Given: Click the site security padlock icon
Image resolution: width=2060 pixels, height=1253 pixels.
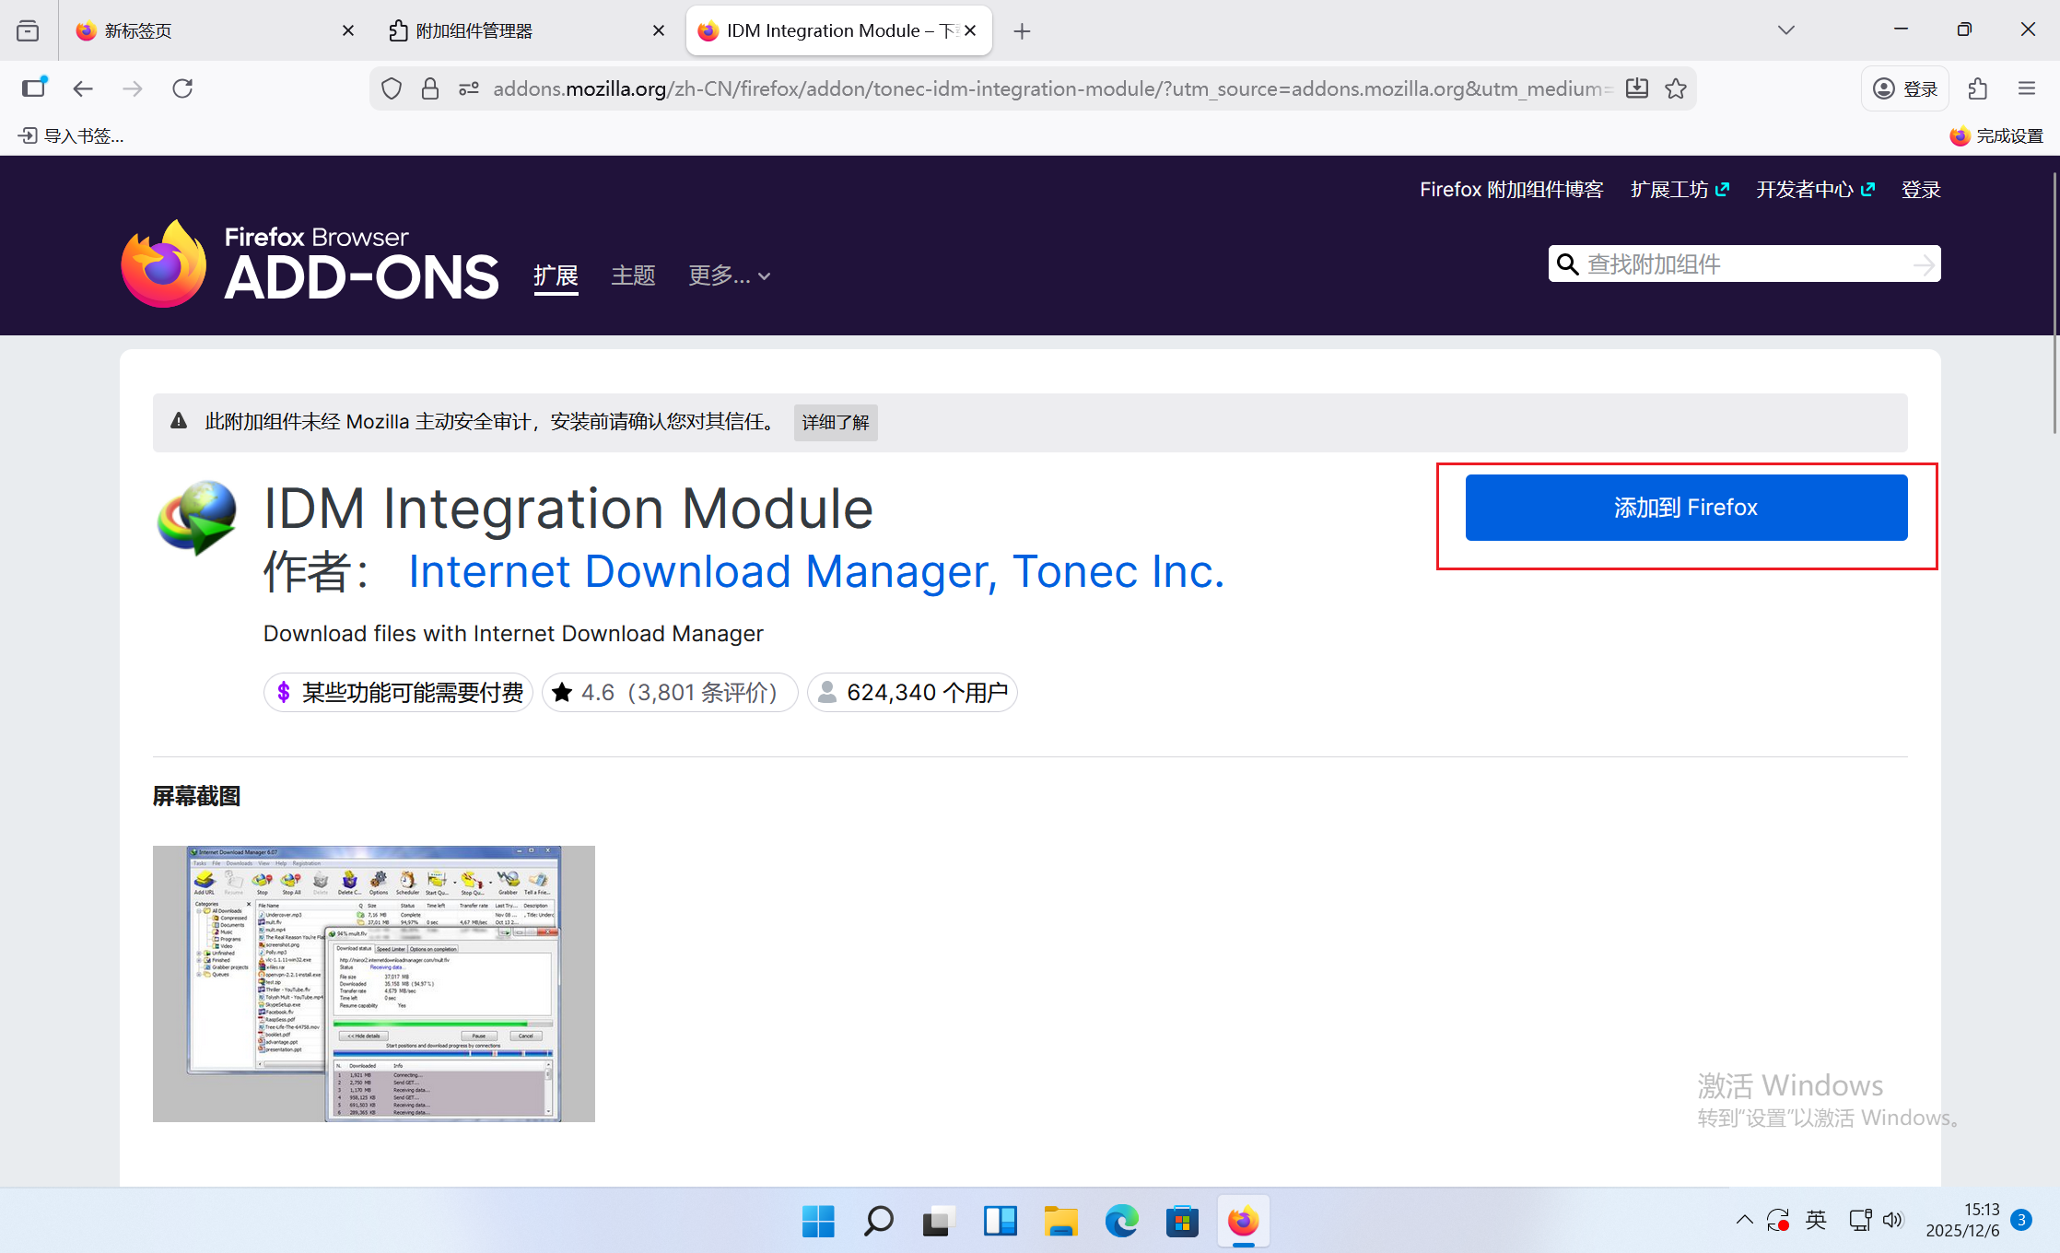Looking at the screenshot, I should [x=429, y=88].
